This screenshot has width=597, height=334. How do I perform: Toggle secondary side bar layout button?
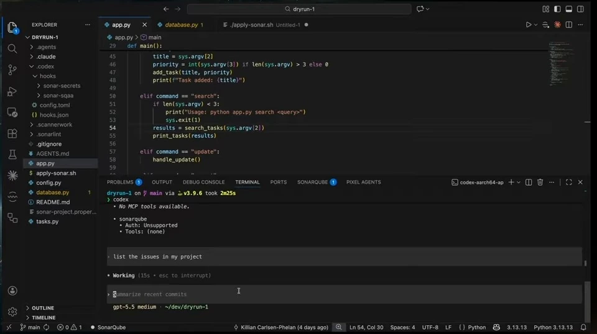click(x=580, y=9)
